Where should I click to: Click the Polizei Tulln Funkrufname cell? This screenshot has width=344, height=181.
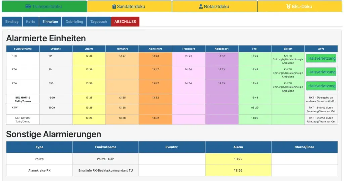tap(105, 159)
